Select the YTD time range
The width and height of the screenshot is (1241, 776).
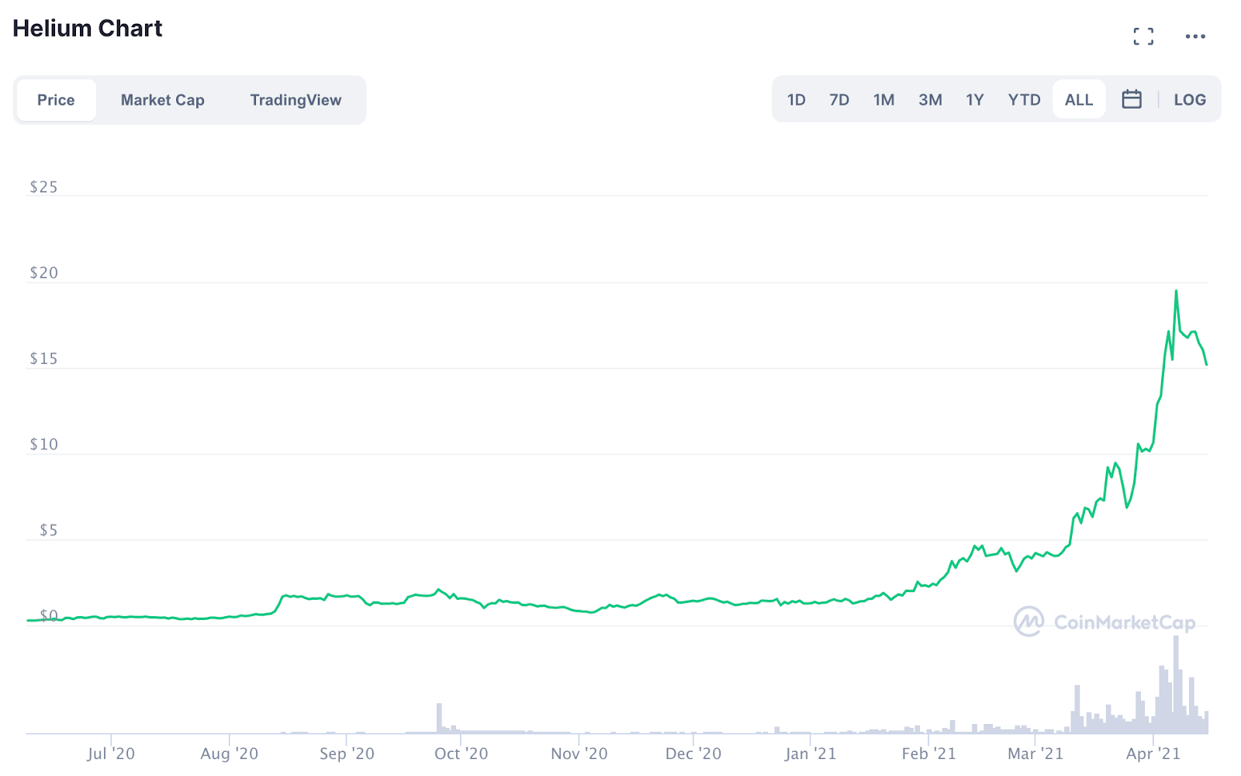(1024, 100)
